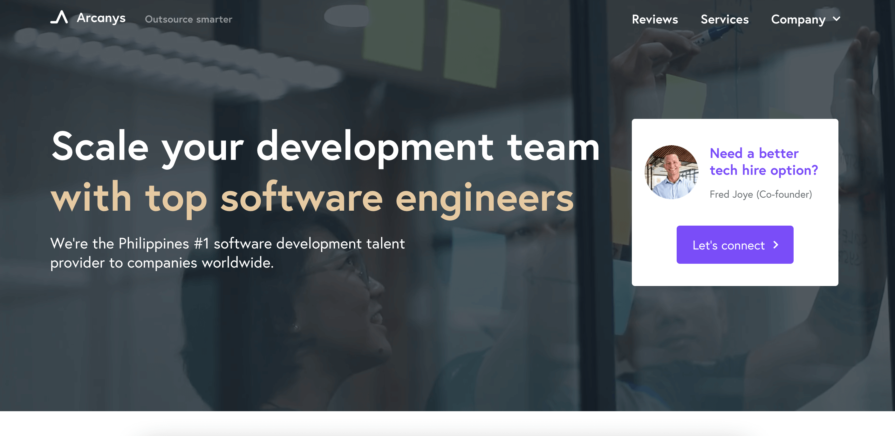Open the Company menu
The height and width of the screenshot is (436, 895).
pyautogui.click(x=798, y=19)
